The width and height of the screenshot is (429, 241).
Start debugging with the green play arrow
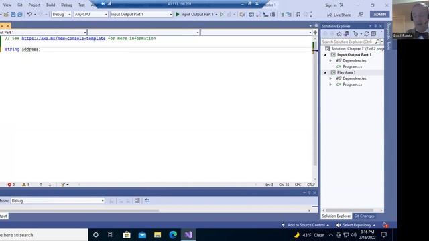(177, 14)
